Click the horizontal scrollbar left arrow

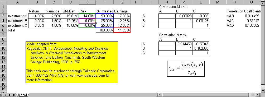160,95
